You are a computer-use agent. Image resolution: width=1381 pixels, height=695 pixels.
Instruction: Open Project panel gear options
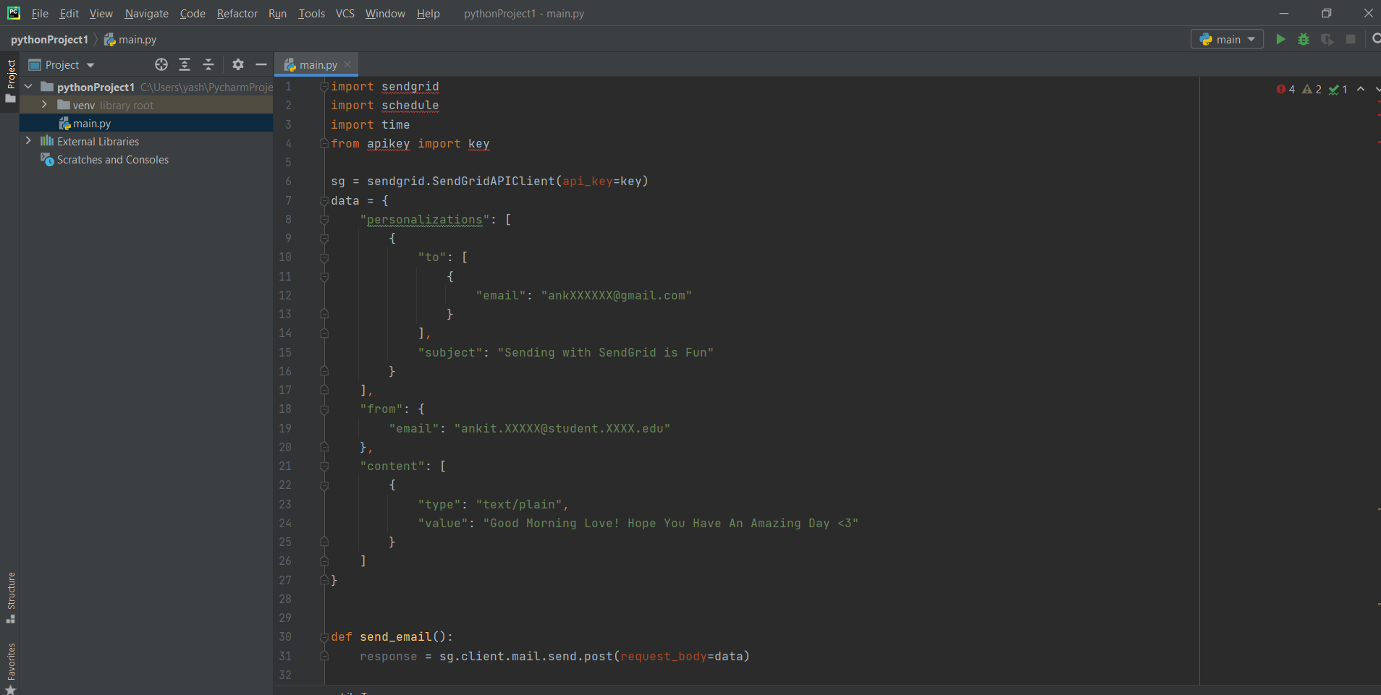coord(238,64)
